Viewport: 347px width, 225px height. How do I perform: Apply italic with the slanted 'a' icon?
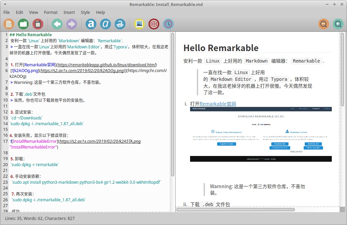click(x=105, y=24)
